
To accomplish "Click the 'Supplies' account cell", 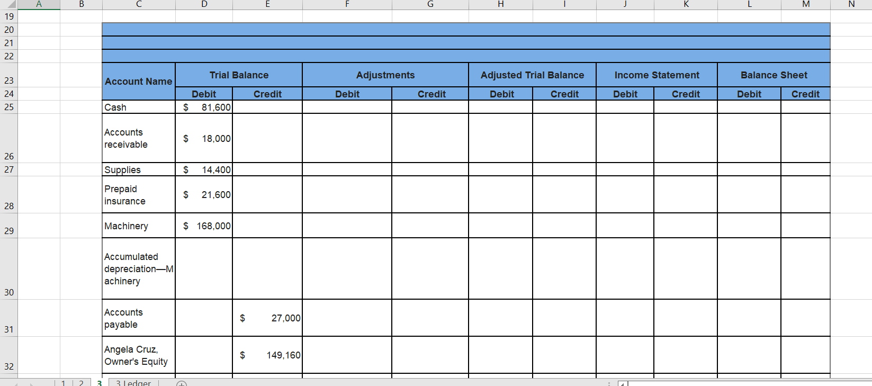I will pos(139,169).
